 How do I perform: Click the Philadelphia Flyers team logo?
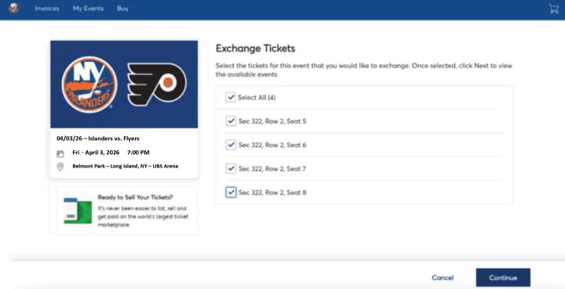click(157, 85)
